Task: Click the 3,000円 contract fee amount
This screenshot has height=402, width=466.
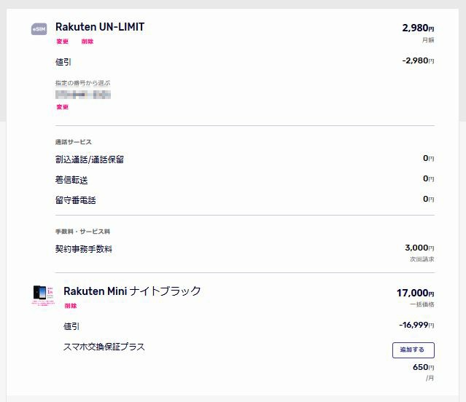Action: click(x=419, y=248)
